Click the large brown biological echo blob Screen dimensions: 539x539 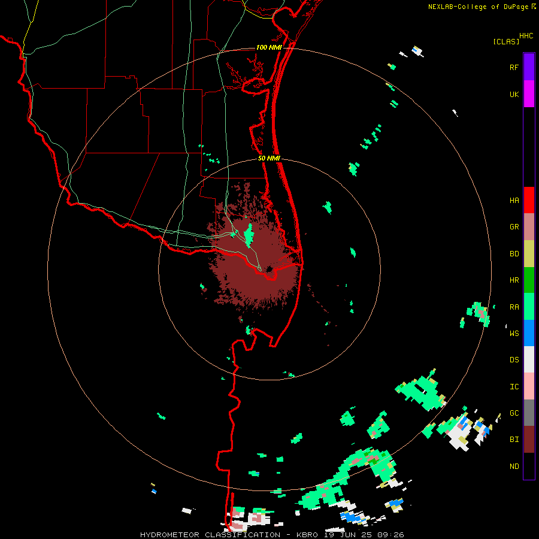coord(256,258)
